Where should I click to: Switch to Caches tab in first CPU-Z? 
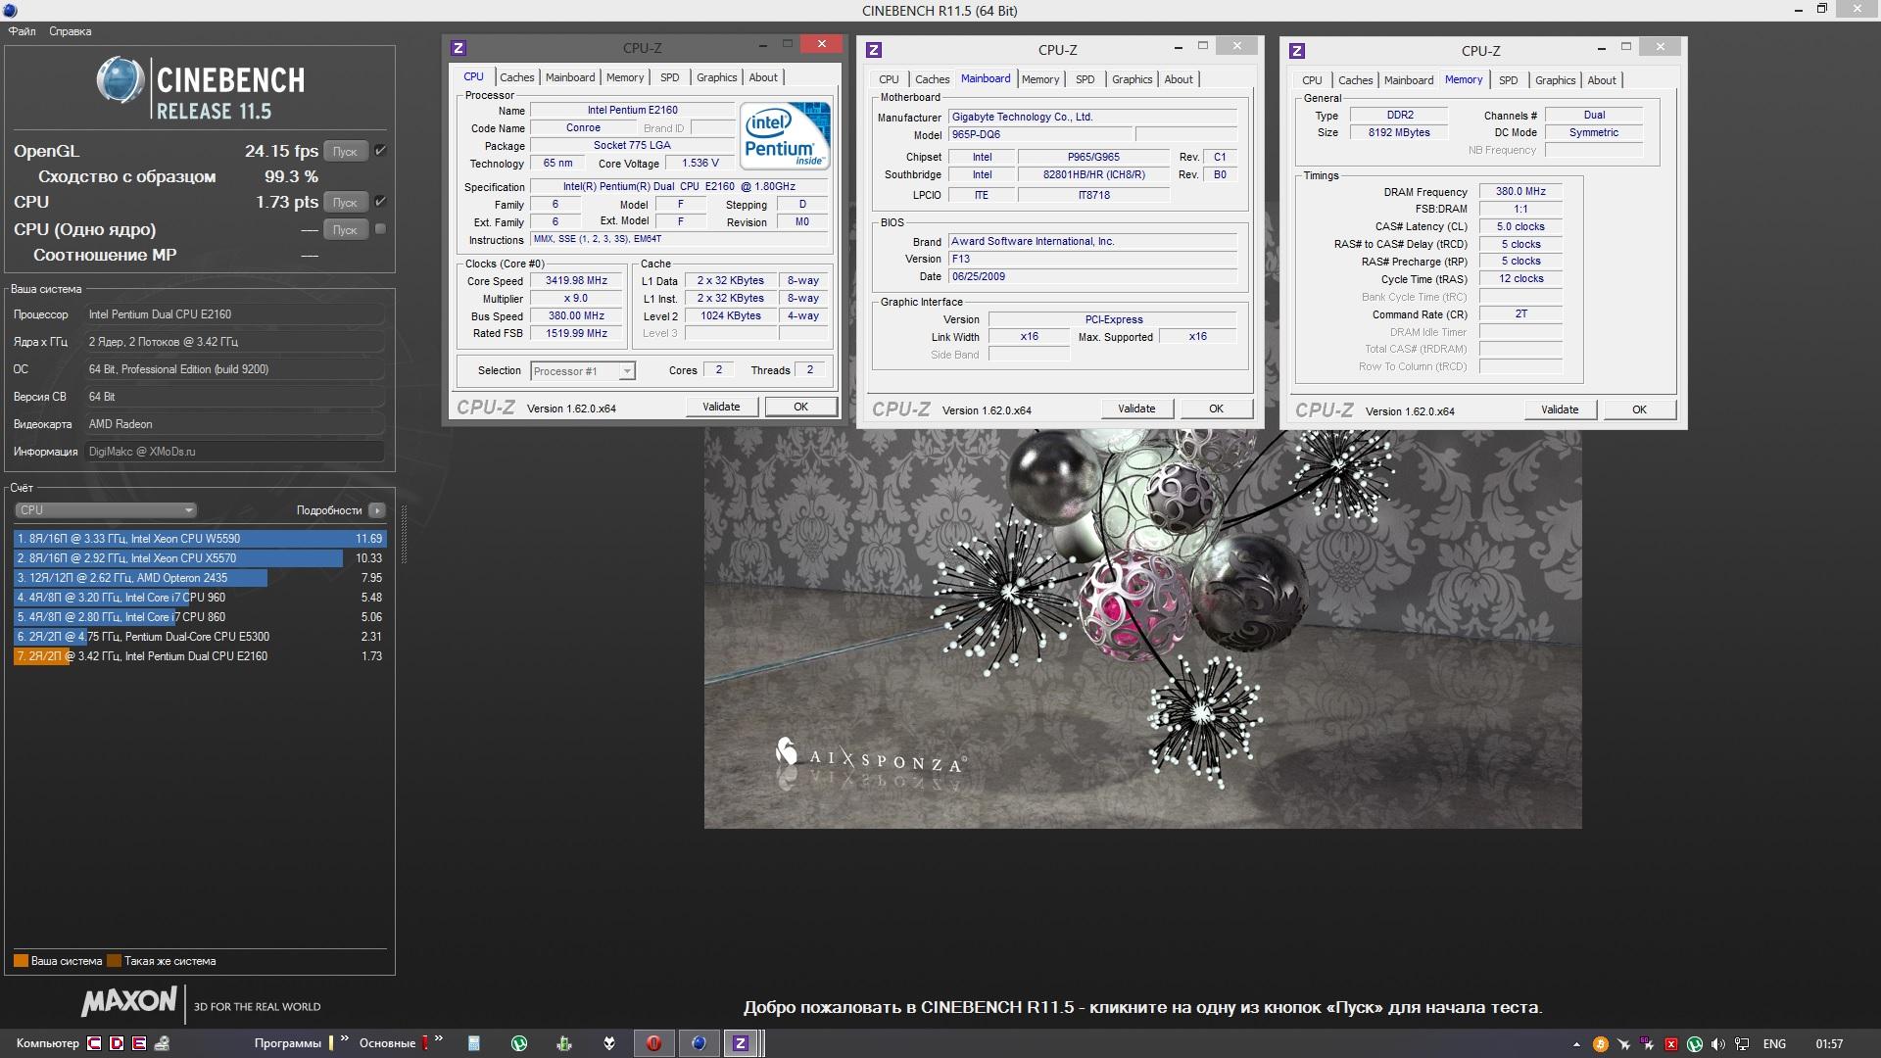click(x=516, y=77)
